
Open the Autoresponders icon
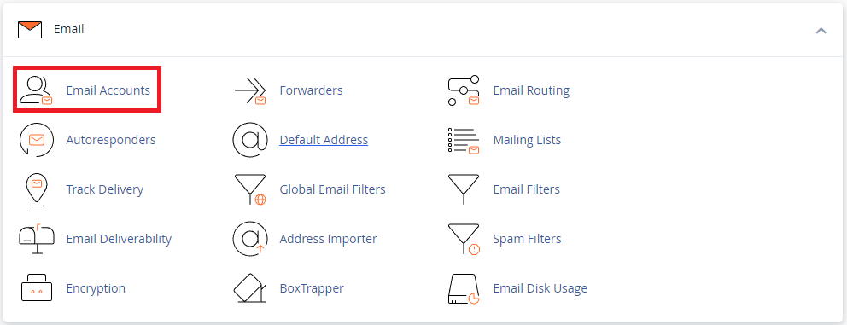36,140
